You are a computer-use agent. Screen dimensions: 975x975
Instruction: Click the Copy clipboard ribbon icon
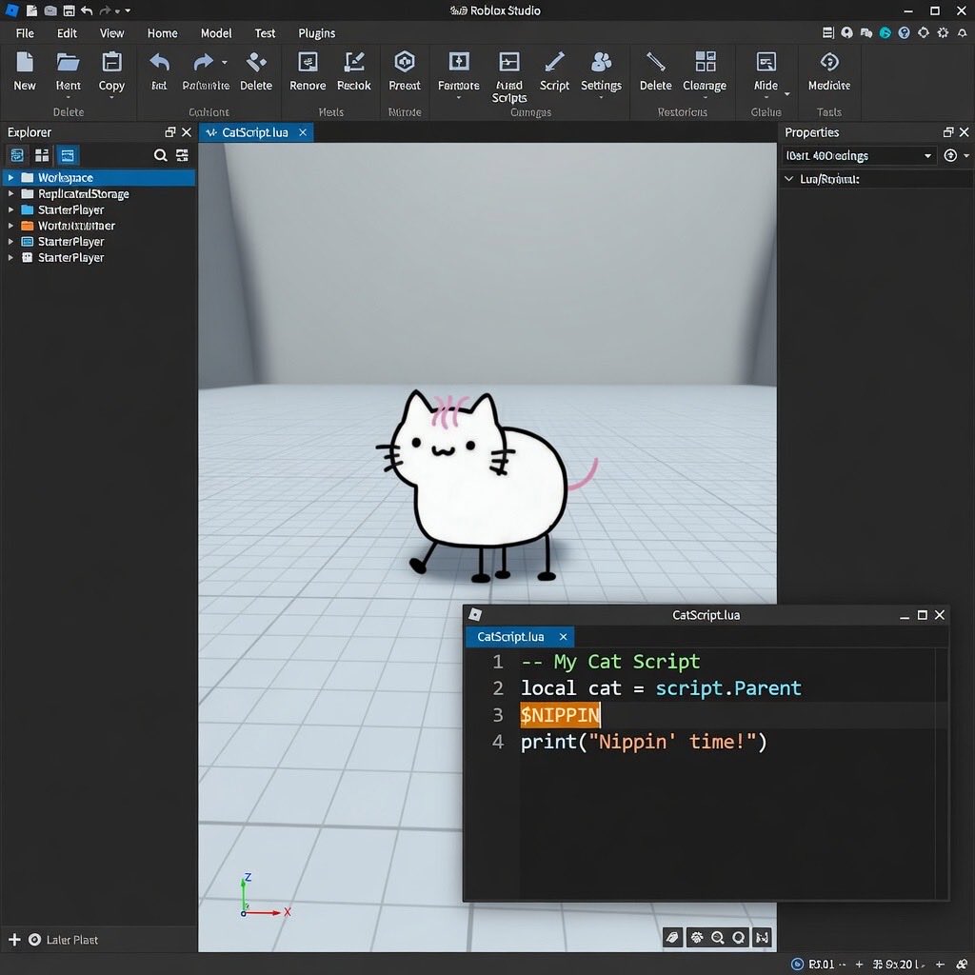pos(112,62)
